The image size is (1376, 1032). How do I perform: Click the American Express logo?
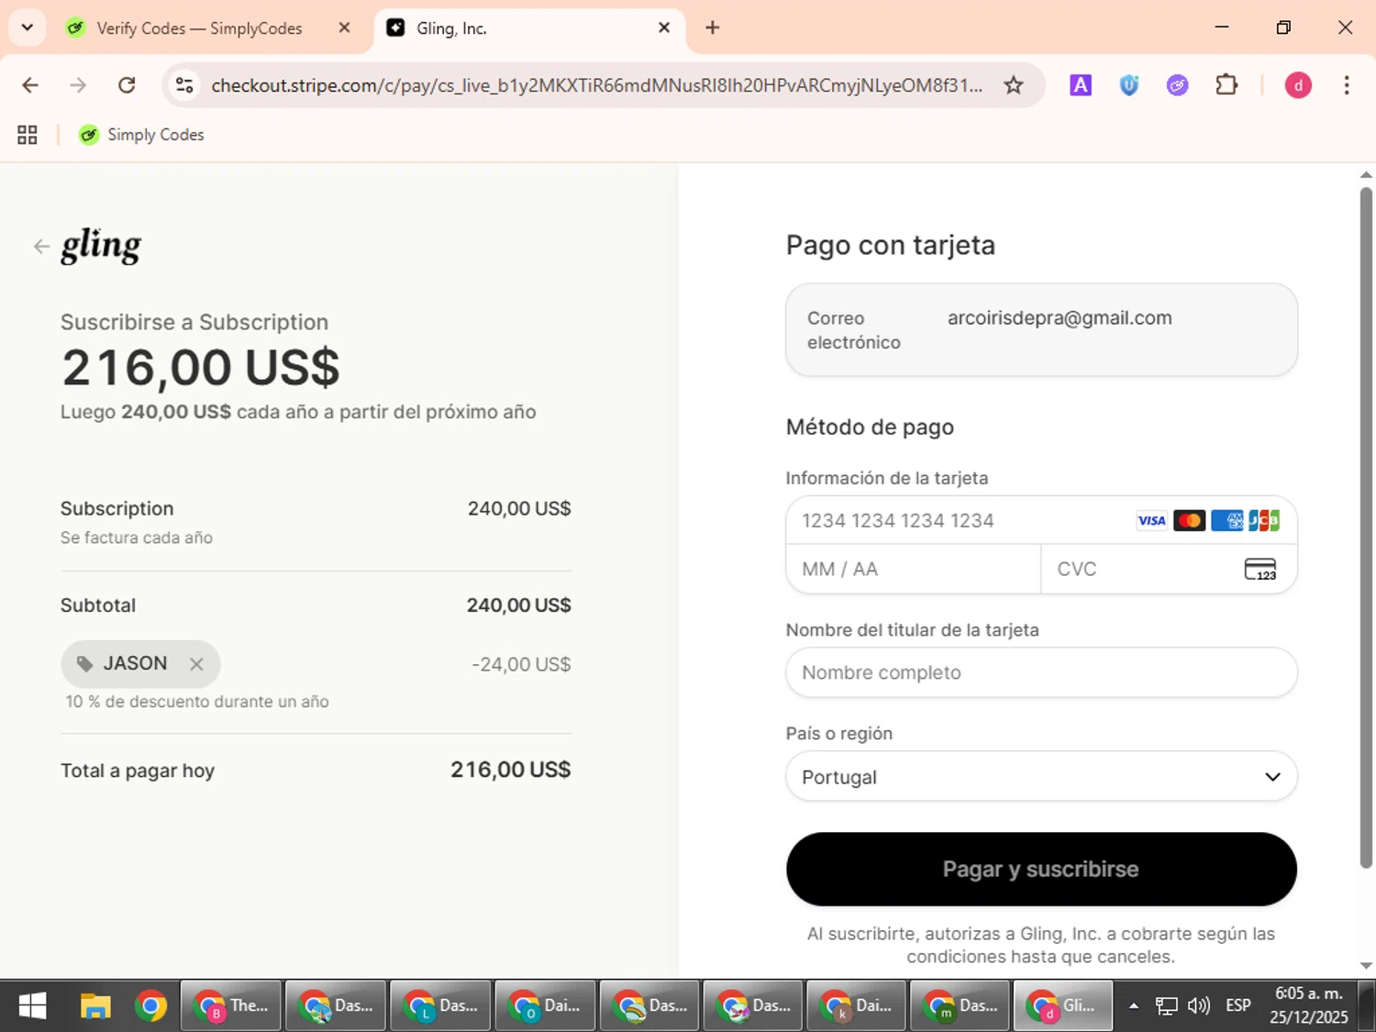pos(1226,521)
